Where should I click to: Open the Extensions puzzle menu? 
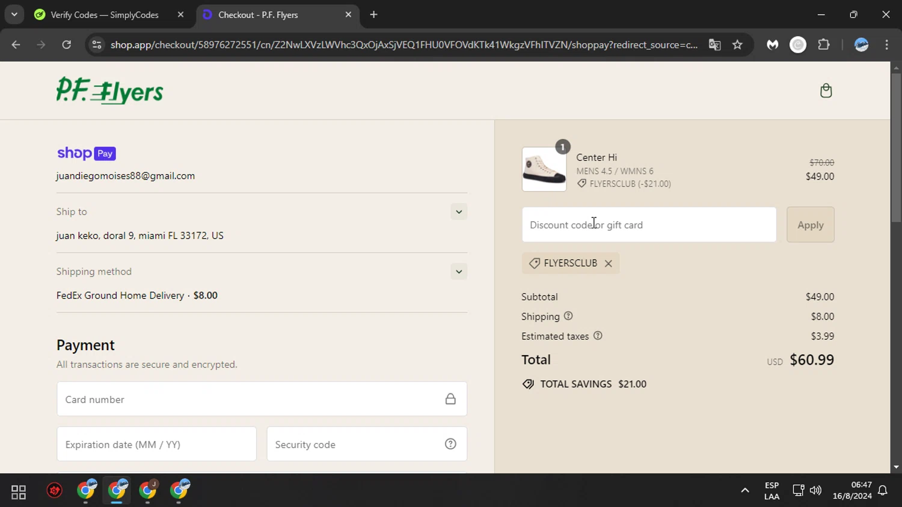[824, 44]
